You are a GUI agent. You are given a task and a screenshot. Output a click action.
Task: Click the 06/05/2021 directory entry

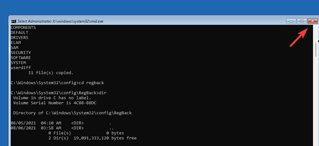click(x=61, y=123)
